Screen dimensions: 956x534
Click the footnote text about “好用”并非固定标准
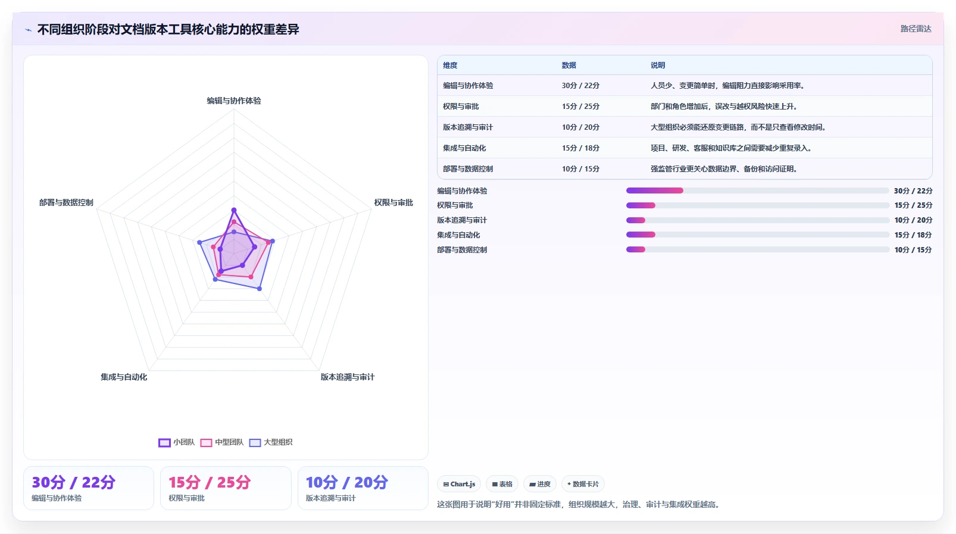coord(580,504)
